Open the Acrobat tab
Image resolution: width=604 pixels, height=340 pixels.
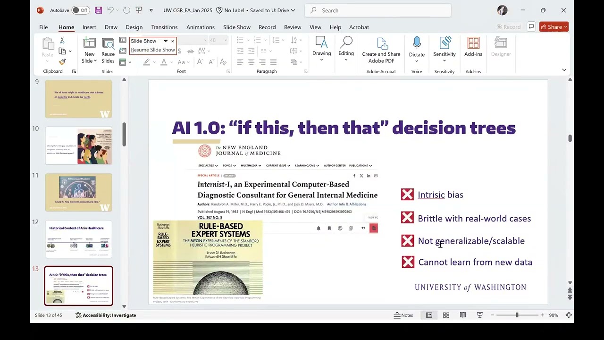tap(359, 27)
